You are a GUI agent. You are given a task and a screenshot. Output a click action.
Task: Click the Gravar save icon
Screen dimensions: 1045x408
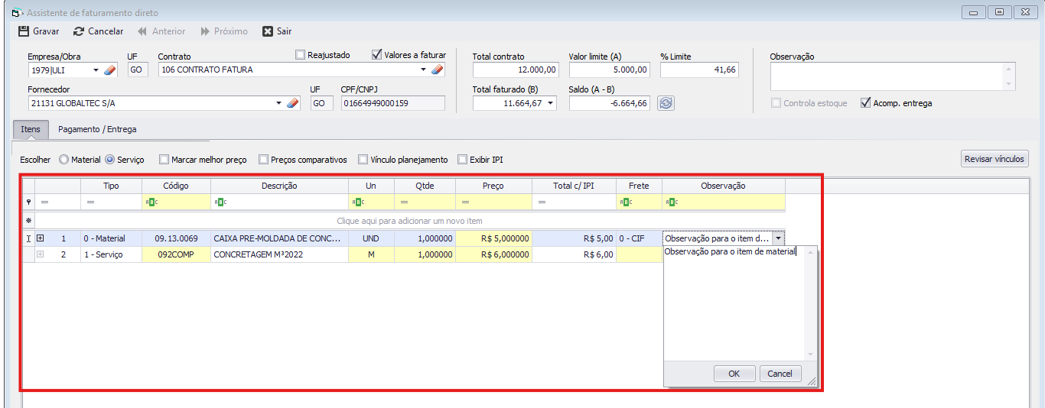click(x=23, y=31)
